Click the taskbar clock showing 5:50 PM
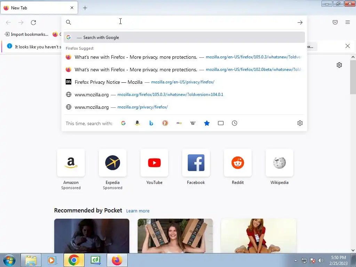Image resolution: width=356 pixels, height=267 pixels. click(338, 260)
